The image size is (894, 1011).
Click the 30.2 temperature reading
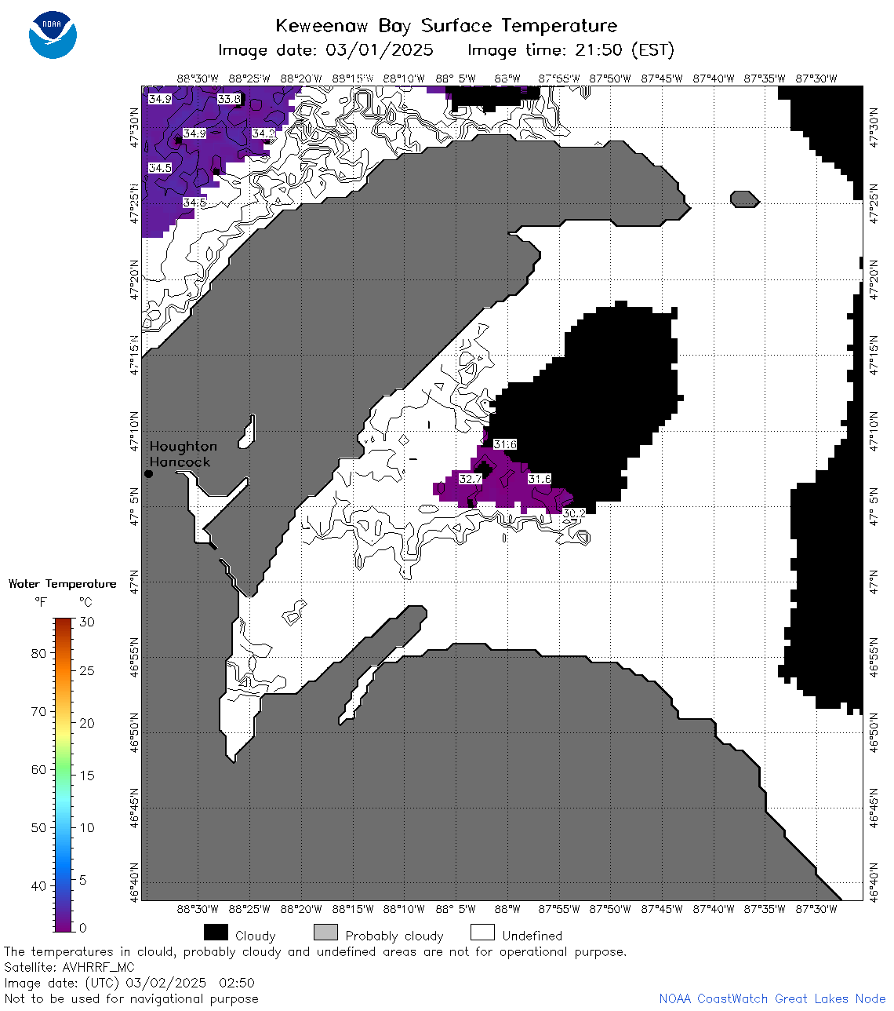point(574,513)
